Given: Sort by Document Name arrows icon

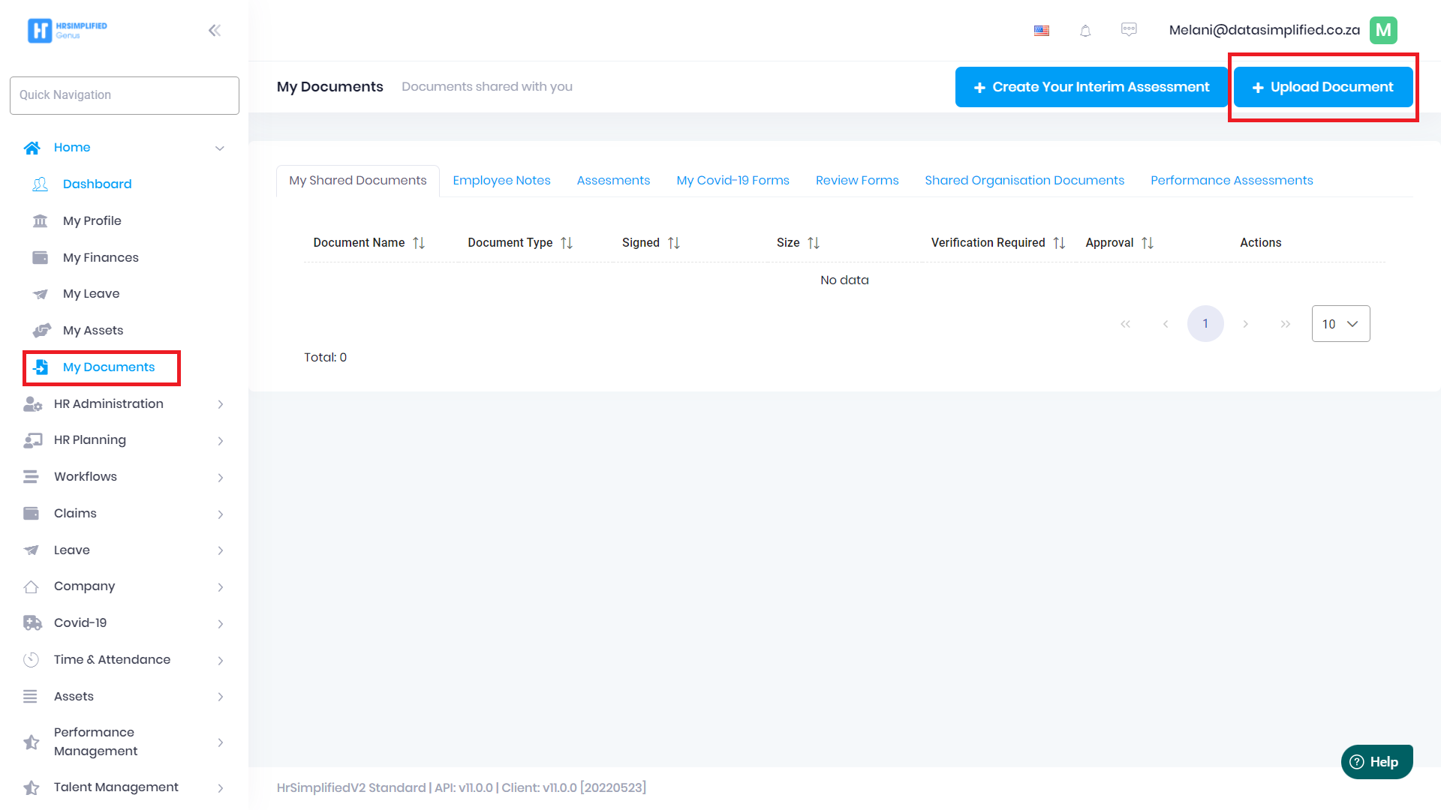Looking at the screenshot, I should [x=419, y=243].
